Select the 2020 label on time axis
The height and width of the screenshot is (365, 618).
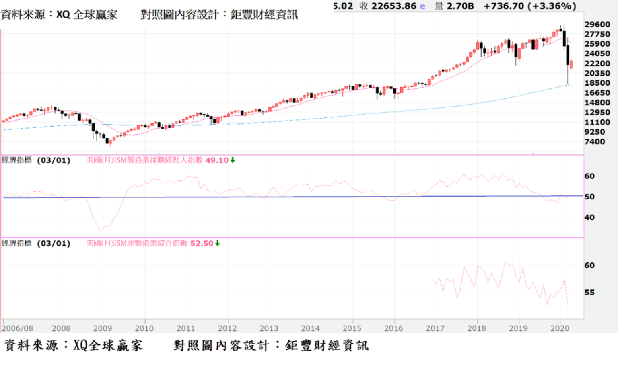pos(560,328)
